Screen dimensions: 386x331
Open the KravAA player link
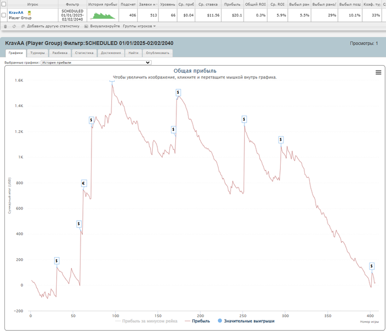click(16, 13)
